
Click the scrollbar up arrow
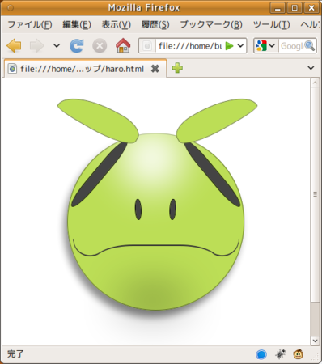(x=315, y=83)
